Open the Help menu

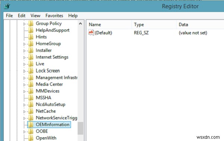(x=73, y=16)
